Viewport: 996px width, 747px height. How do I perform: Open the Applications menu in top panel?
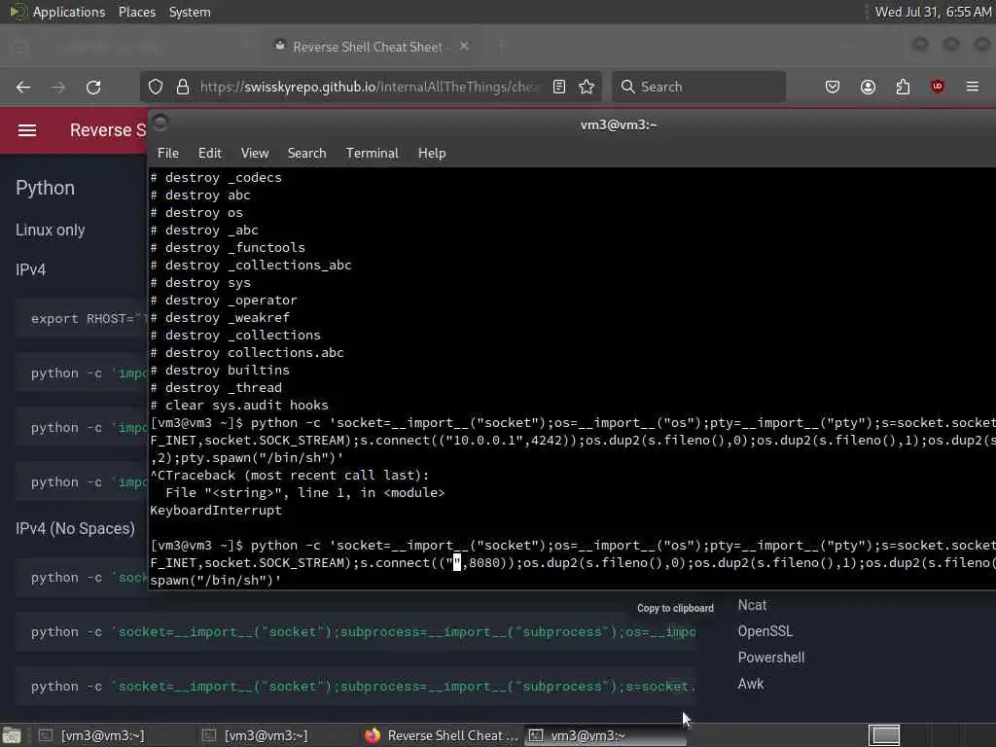point(69,12)
